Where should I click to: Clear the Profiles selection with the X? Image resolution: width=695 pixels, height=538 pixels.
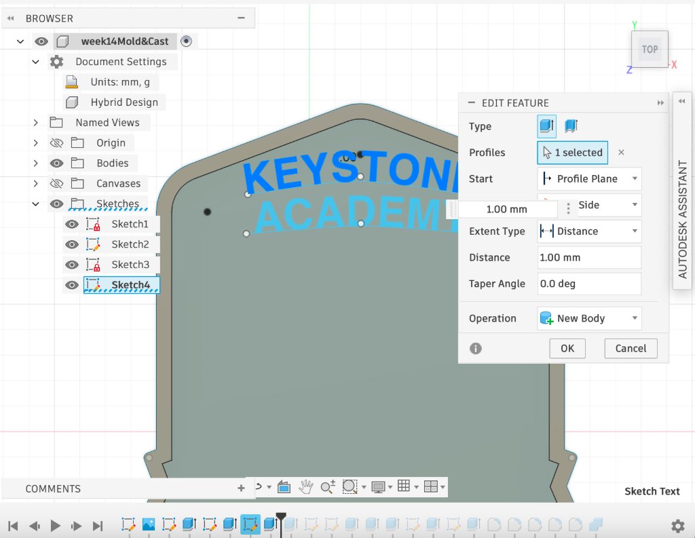point(621,153)
